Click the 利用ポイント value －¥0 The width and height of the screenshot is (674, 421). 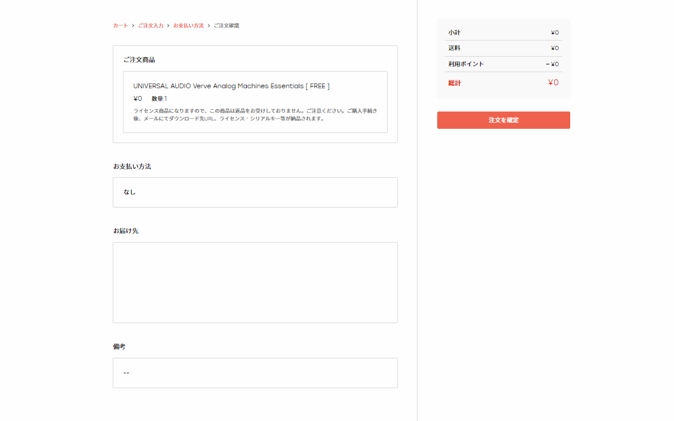(552, 64)
